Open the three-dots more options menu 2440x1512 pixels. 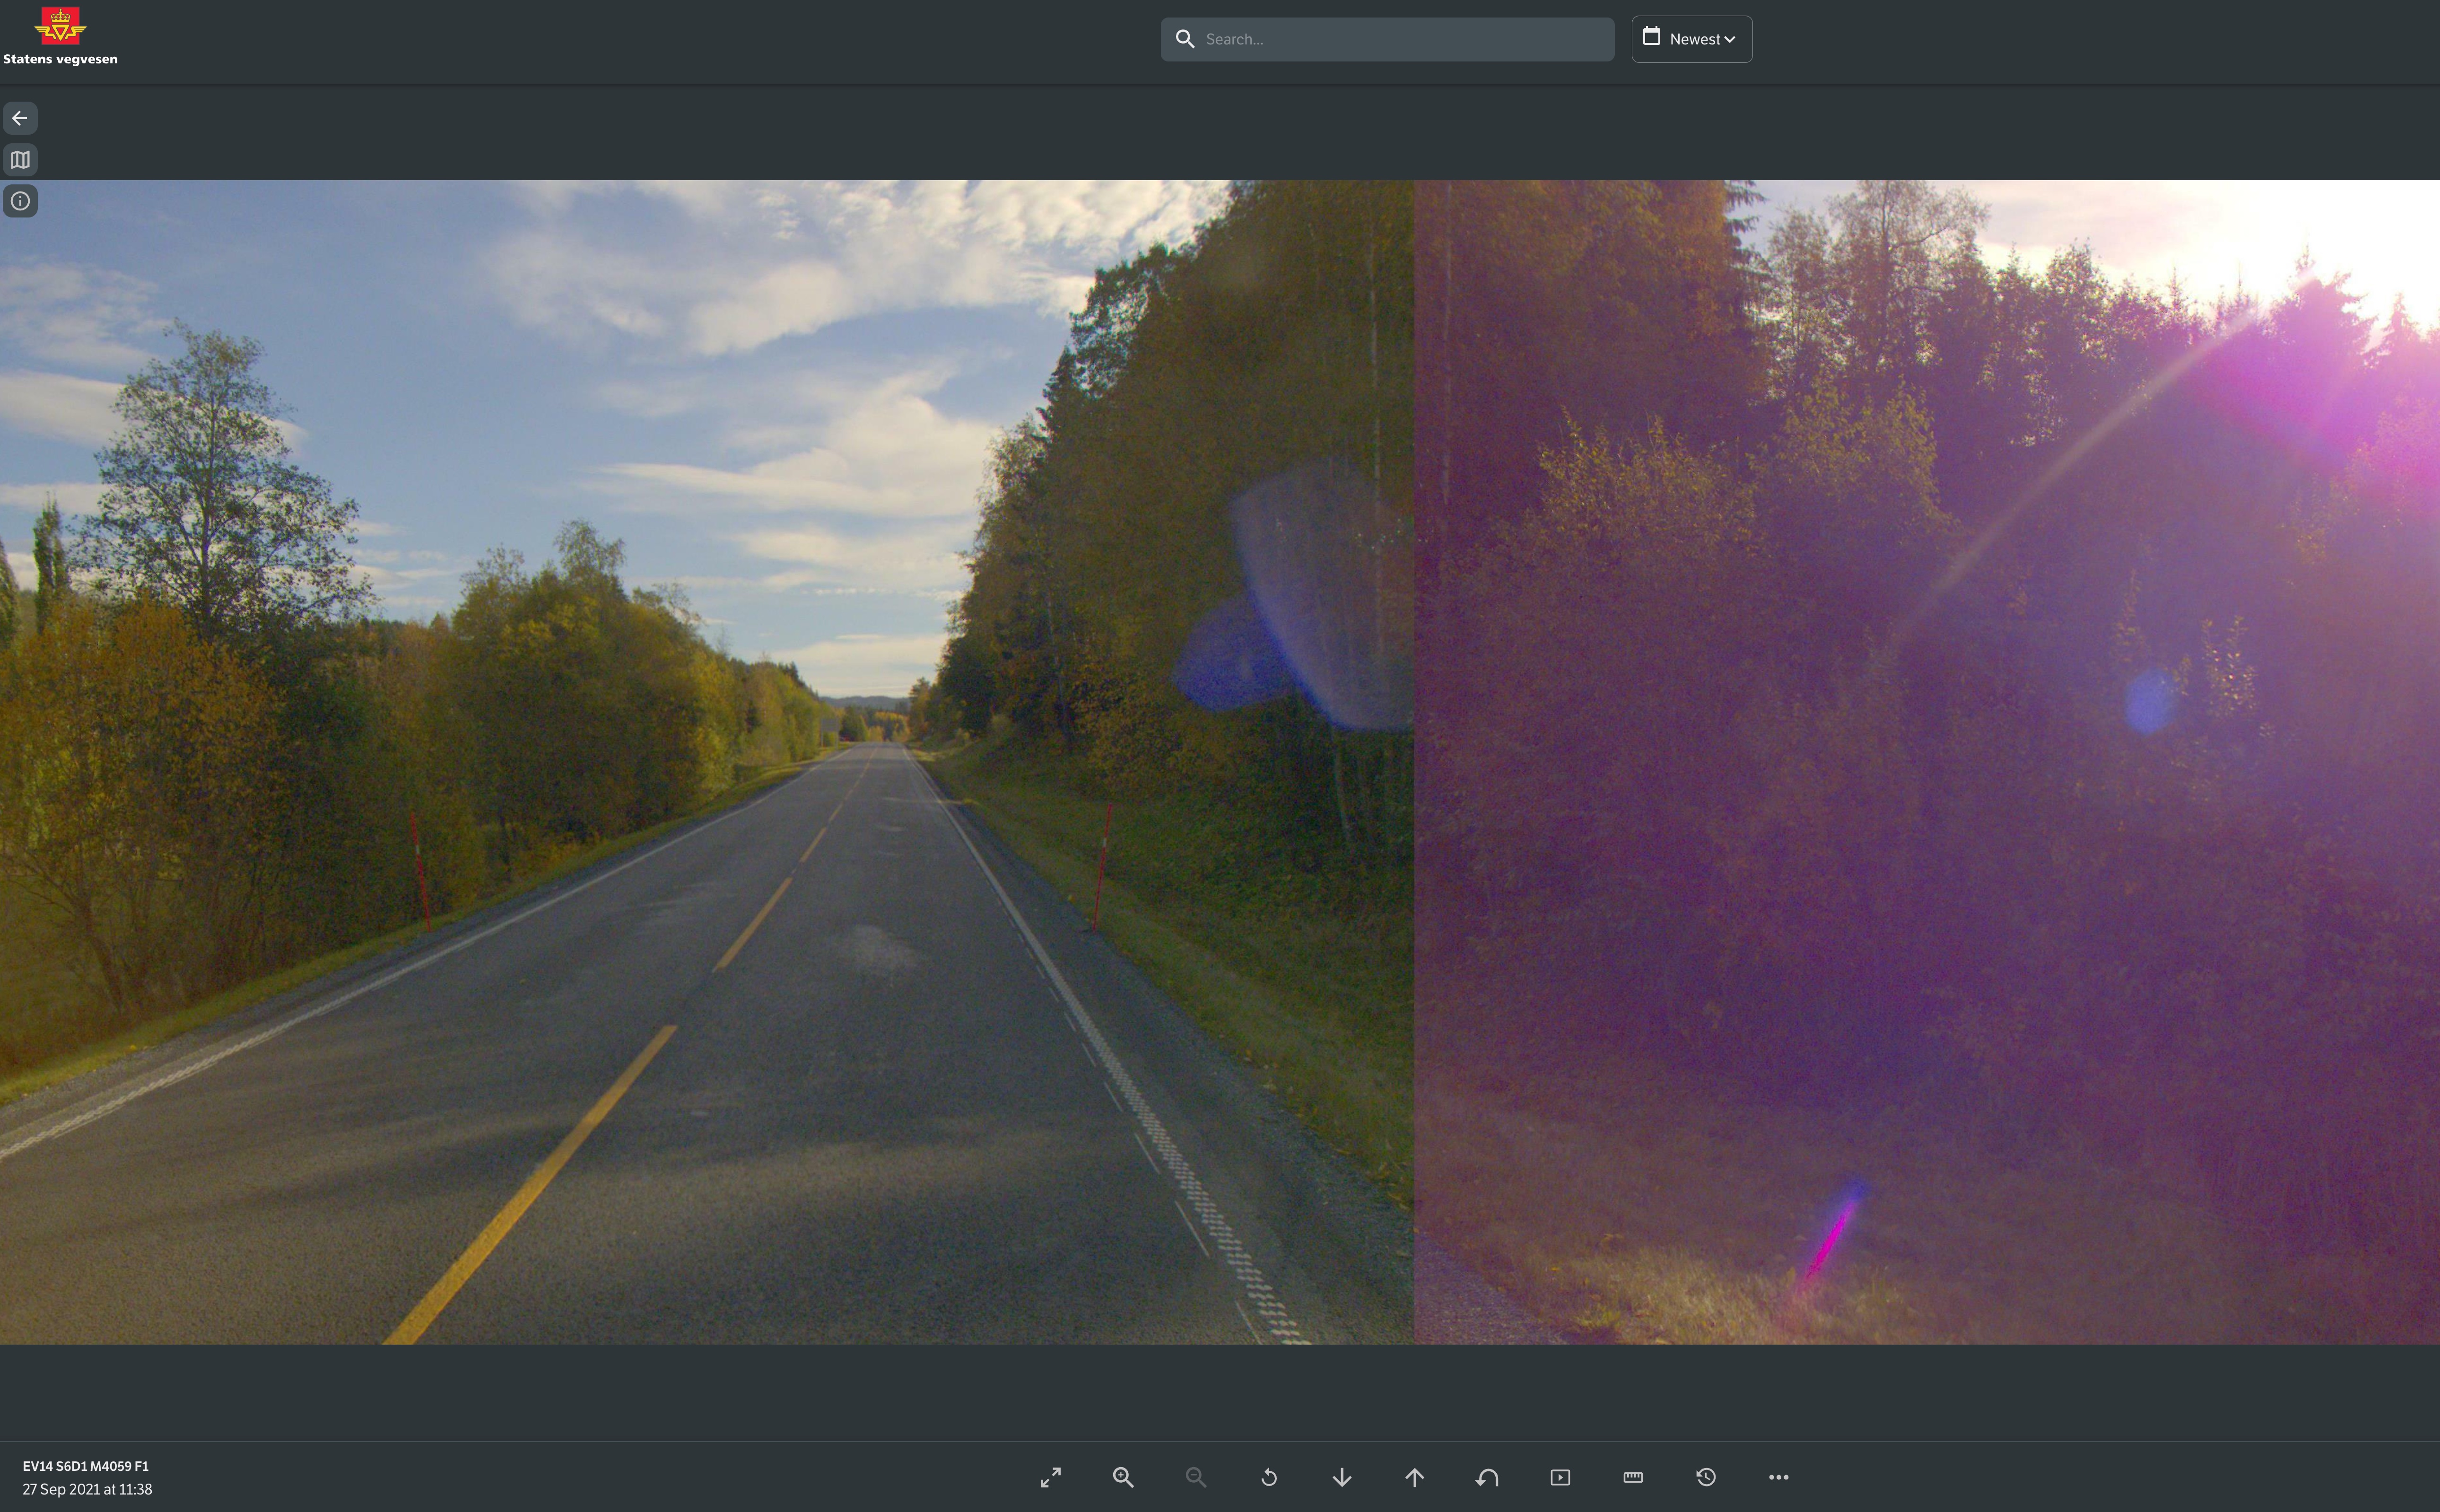click(x=1778, y=1477)
